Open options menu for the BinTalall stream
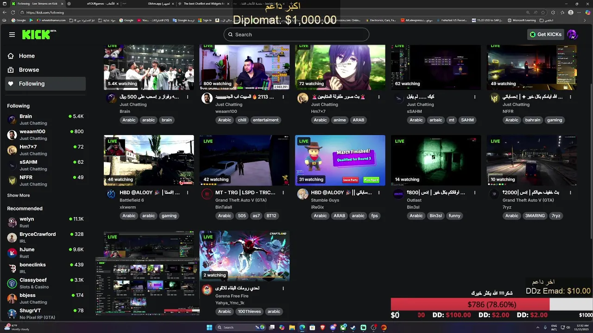The height and width of the screenshot is (333, 593). tap(283, 193)
